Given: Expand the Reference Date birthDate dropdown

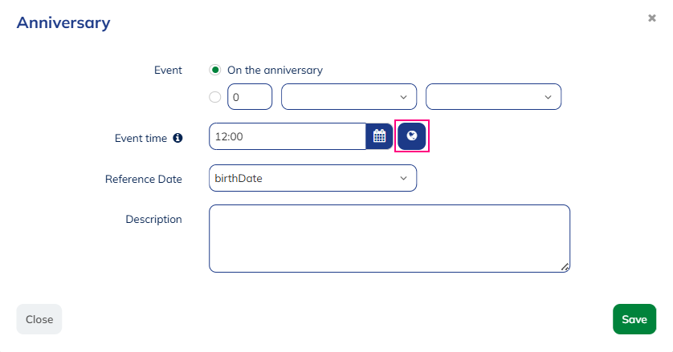Looking at the screenshot, I should click(312, 178).
